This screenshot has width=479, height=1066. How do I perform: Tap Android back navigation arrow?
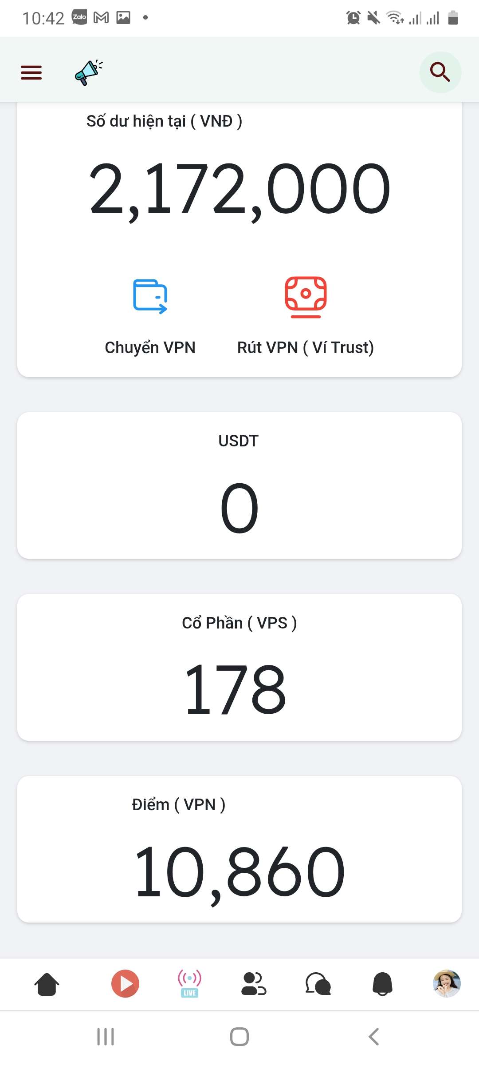[x=373, y=1037]
